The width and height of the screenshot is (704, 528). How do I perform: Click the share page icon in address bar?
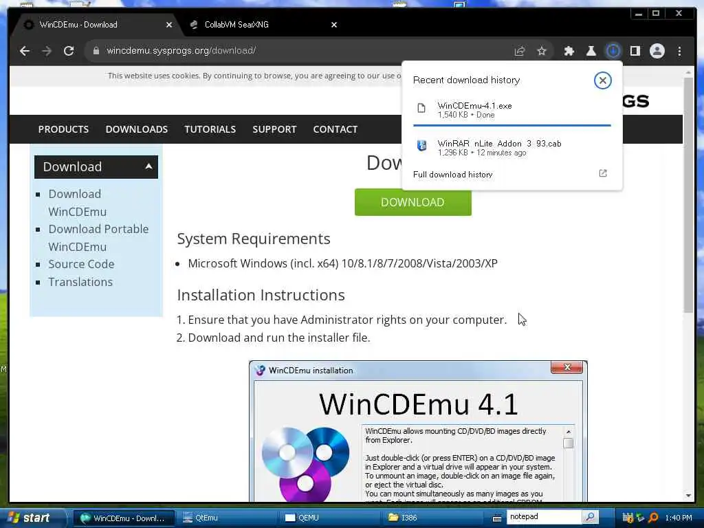[520, 51]
